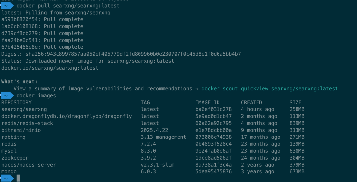
Task: Click tag '2025.4.22' of bitnami/minio
Action: click(x=154, y=130)
